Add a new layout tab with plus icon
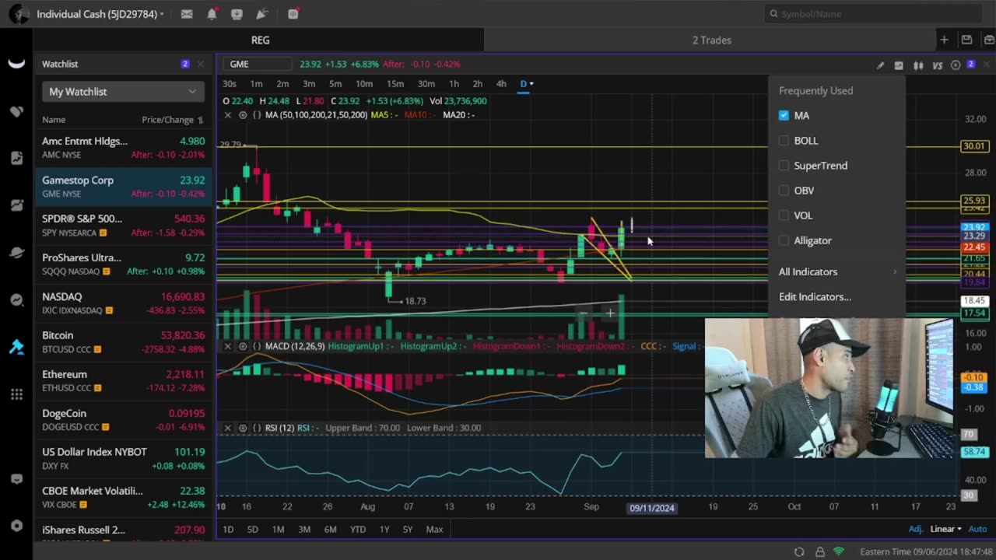Viewport: 996px width, 560px height. pos(944,40)
